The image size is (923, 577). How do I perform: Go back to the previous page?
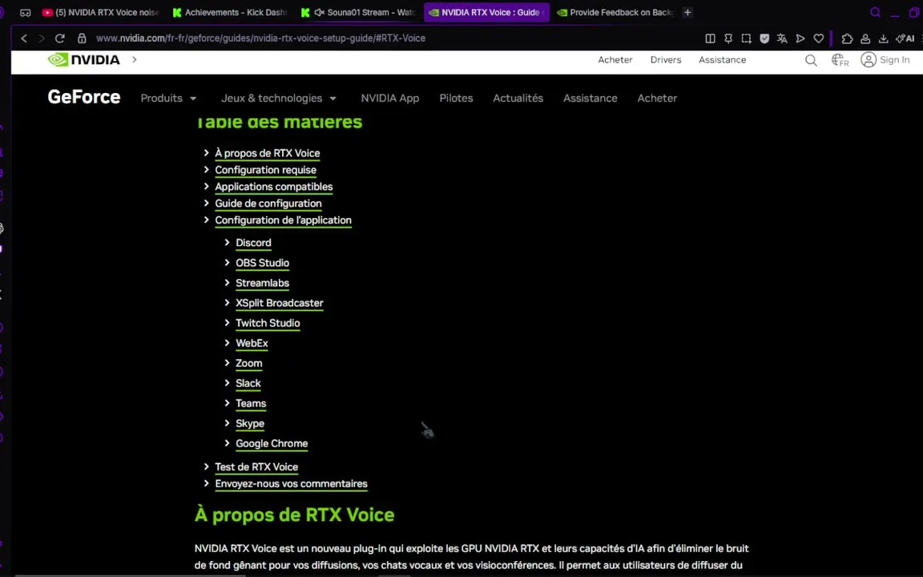point(24,38)
